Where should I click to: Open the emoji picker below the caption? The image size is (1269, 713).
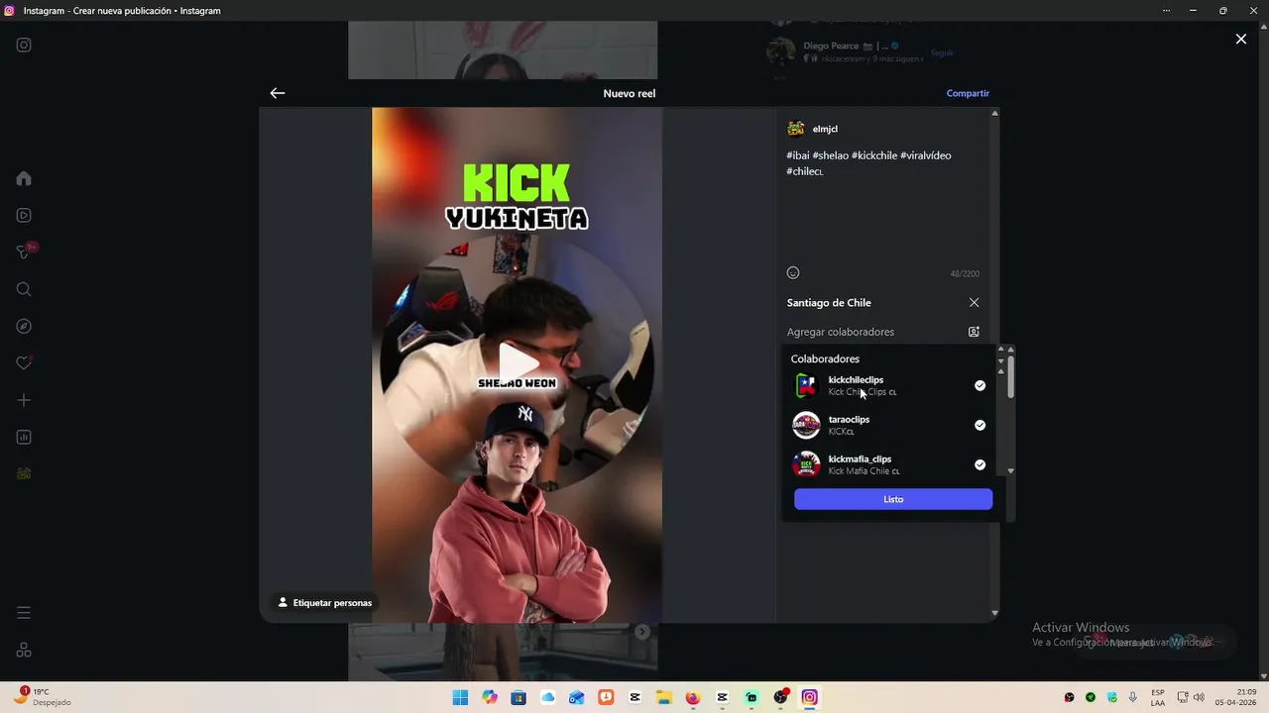click(x=793, y=272)
